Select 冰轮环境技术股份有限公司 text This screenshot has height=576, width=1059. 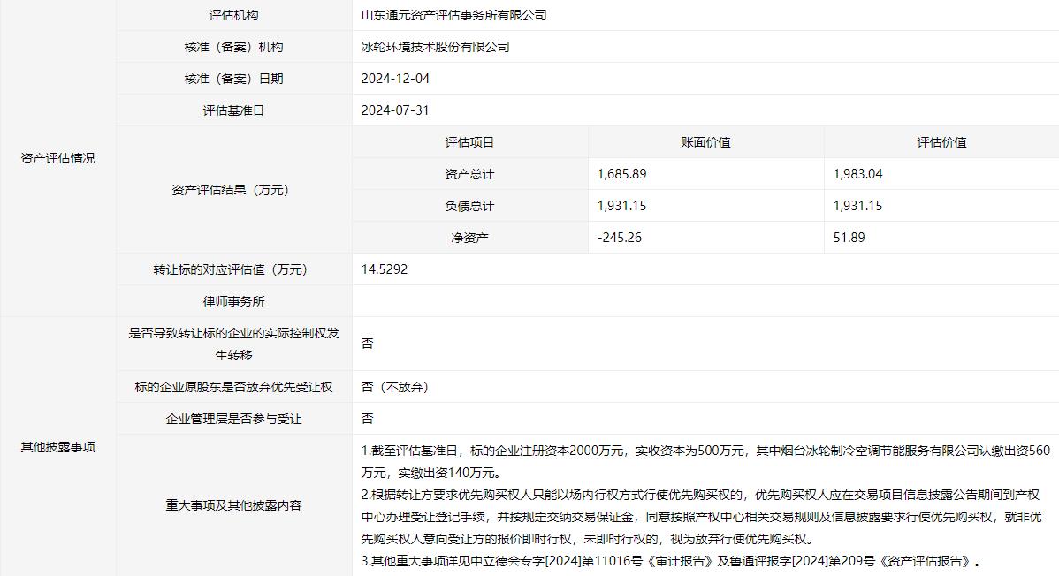point(436,47)
